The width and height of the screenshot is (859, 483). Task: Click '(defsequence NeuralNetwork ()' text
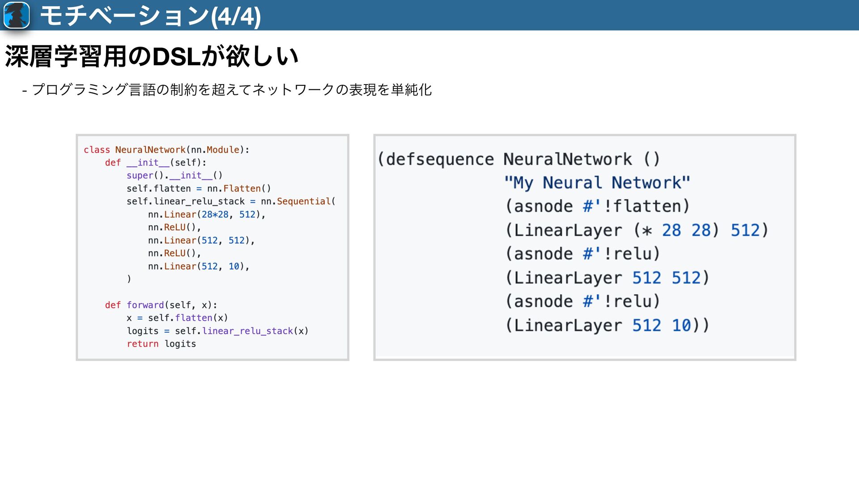click(x=518, y=159)
